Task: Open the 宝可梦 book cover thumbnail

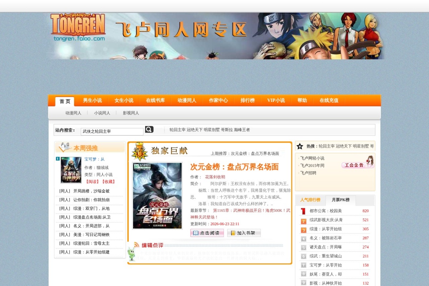Action: (x=71, y=170)
